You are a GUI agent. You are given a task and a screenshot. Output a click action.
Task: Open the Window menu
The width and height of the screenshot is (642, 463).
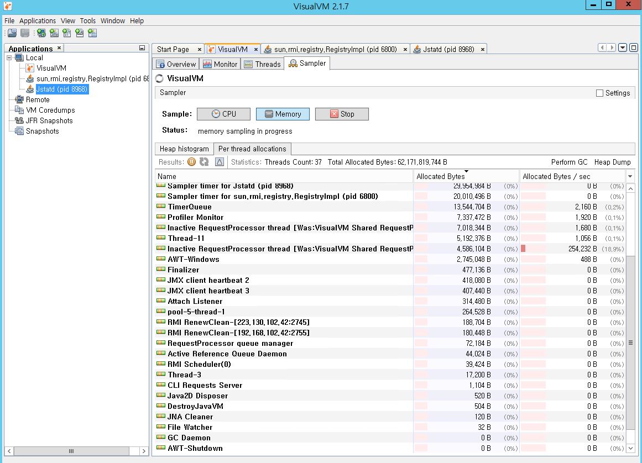point(113,21)
